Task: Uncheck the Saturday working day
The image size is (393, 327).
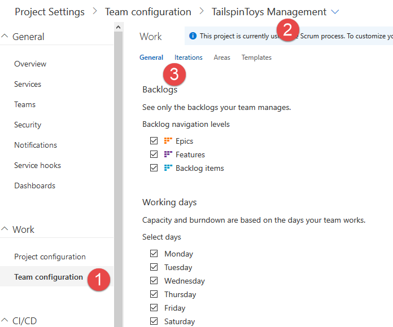Action: 154,321
